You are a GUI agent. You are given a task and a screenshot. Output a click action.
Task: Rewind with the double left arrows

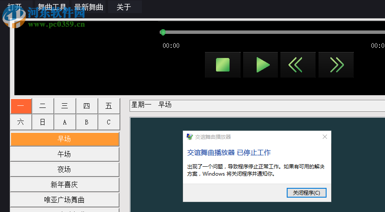click(298, 65)
